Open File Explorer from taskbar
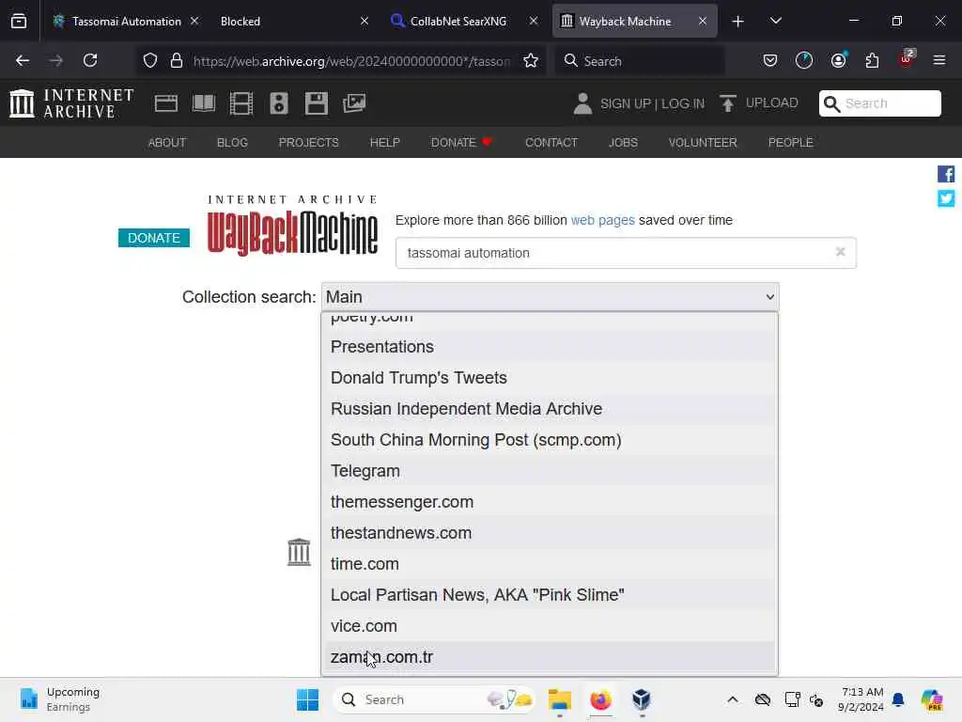Screen dimensions: 962x722 pos(560,699)
